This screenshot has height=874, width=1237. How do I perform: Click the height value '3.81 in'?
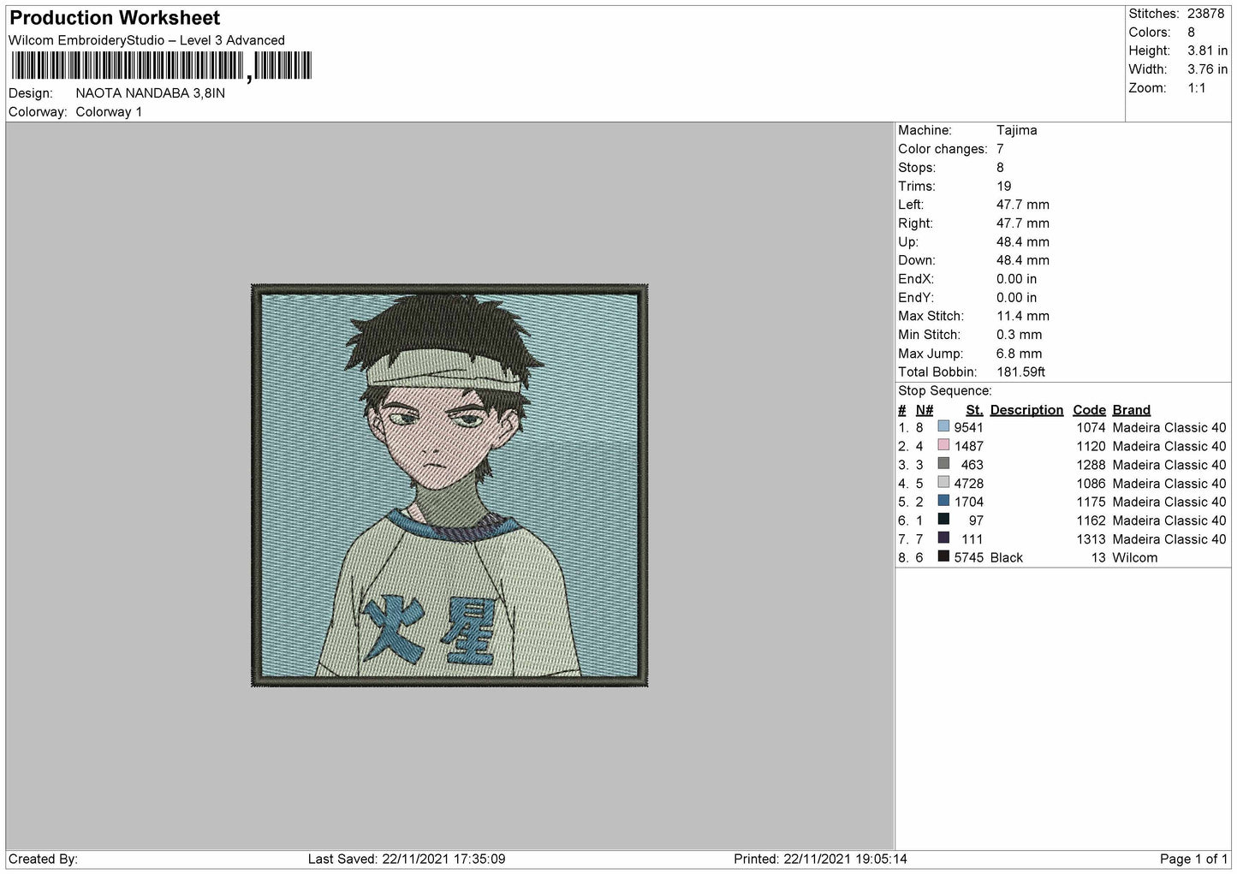(x=1208, y=51)
